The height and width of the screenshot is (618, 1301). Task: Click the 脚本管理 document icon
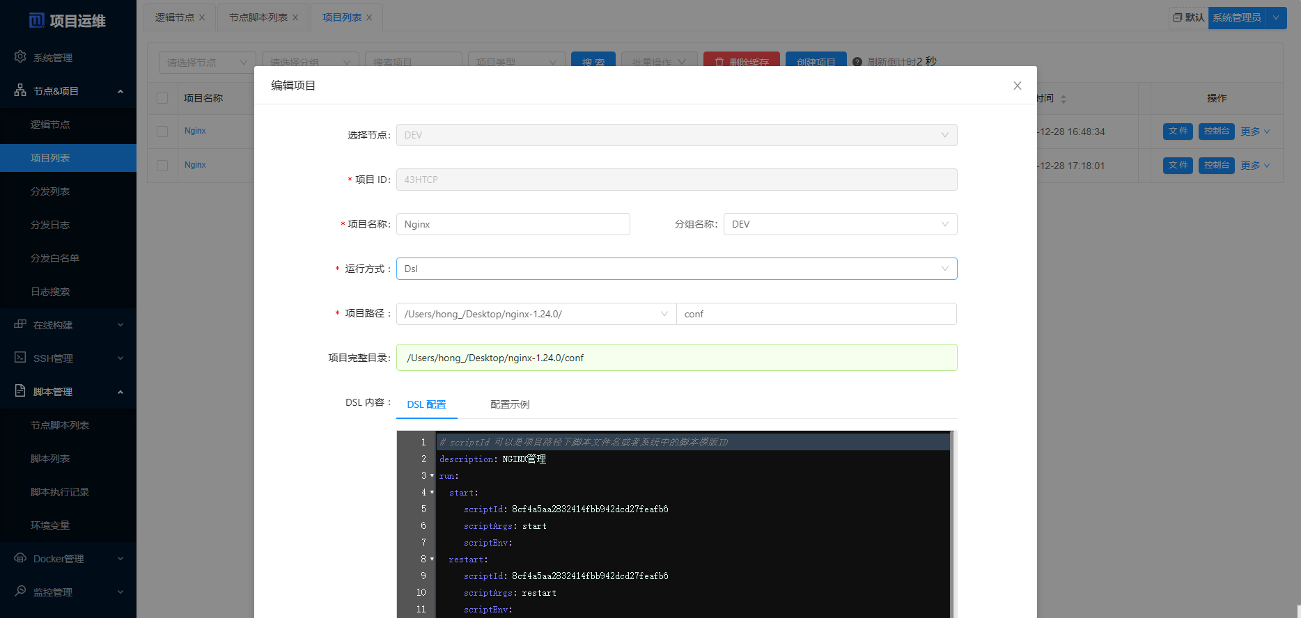(x=20, y=391)
